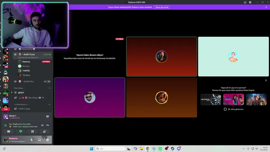Open noise suppression settings

pos(42,125)
